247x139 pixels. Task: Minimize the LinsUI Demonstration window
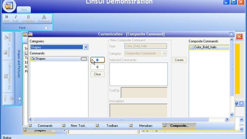pos(226,2)
